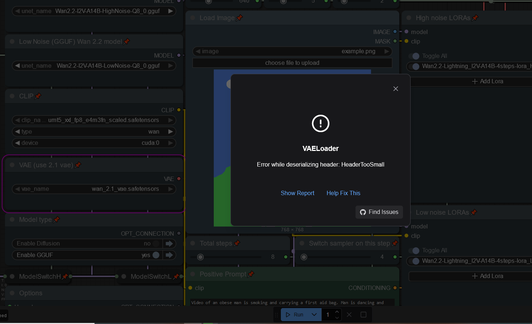
Task: Click the pin icon on CLIP node
Action: 38,96
